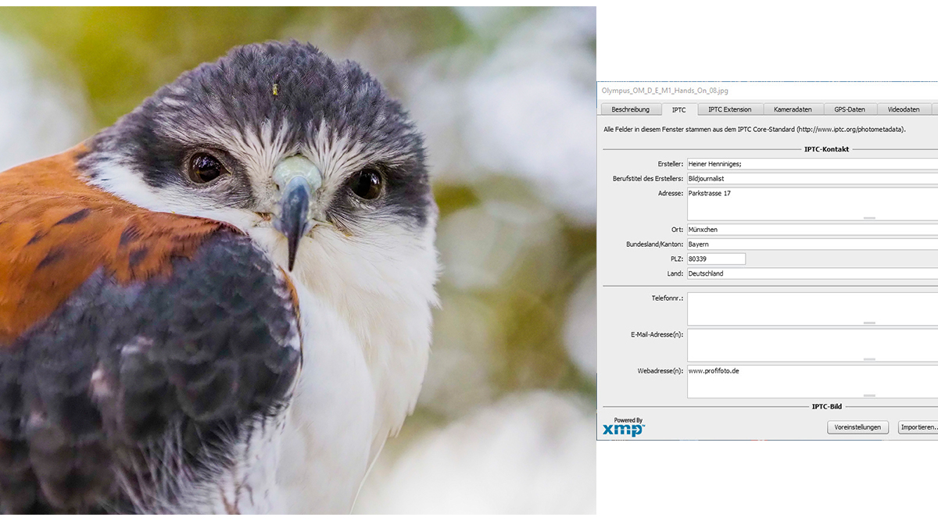Click the Land field with Deutschland
This screenshot has width=938, height=521.
point(812,273)
